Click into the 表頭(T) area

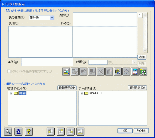pos(105,19)
